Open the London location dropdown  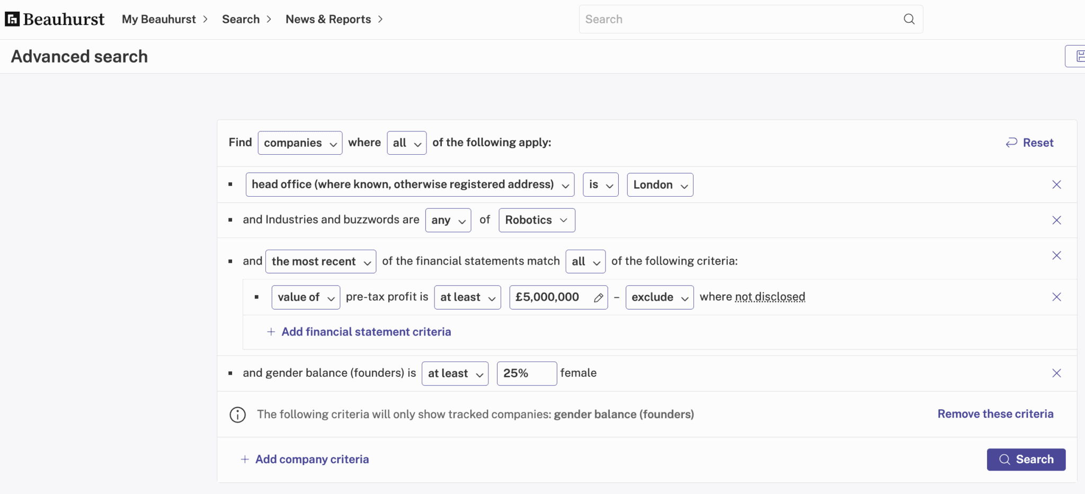tap(660, 184)
